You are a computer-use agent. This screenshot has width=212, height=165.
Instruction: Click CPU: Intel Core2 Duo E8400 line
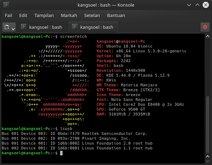[x=140, y=104]
